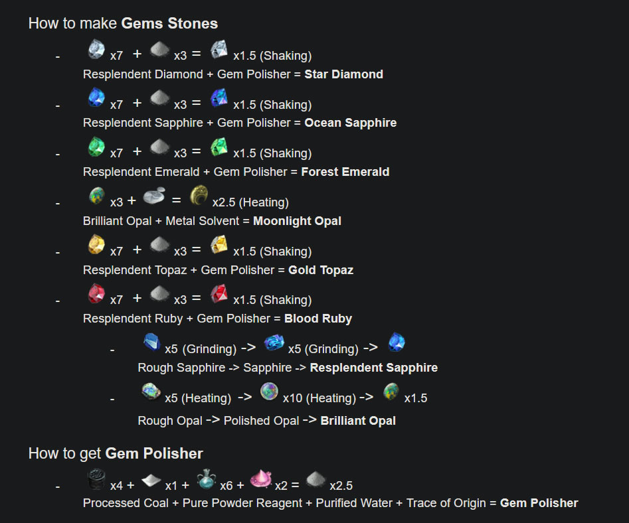Select the Forest Emerald result icon
This screenshot has width=629, height=523.
[219, 147]
